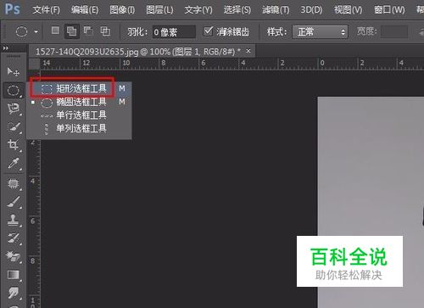The height and width of the screenshot is (308, 424).
Task: Open the 文件(F) menu
Action: point(46,10)
